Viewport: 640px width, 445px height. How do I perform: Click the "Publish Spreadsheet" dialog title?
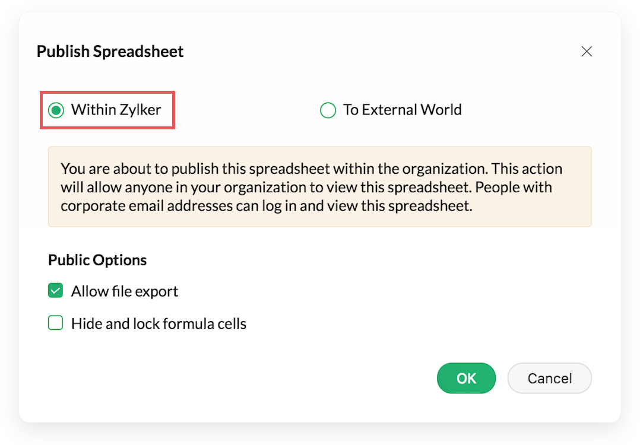(x=110, y=52)
